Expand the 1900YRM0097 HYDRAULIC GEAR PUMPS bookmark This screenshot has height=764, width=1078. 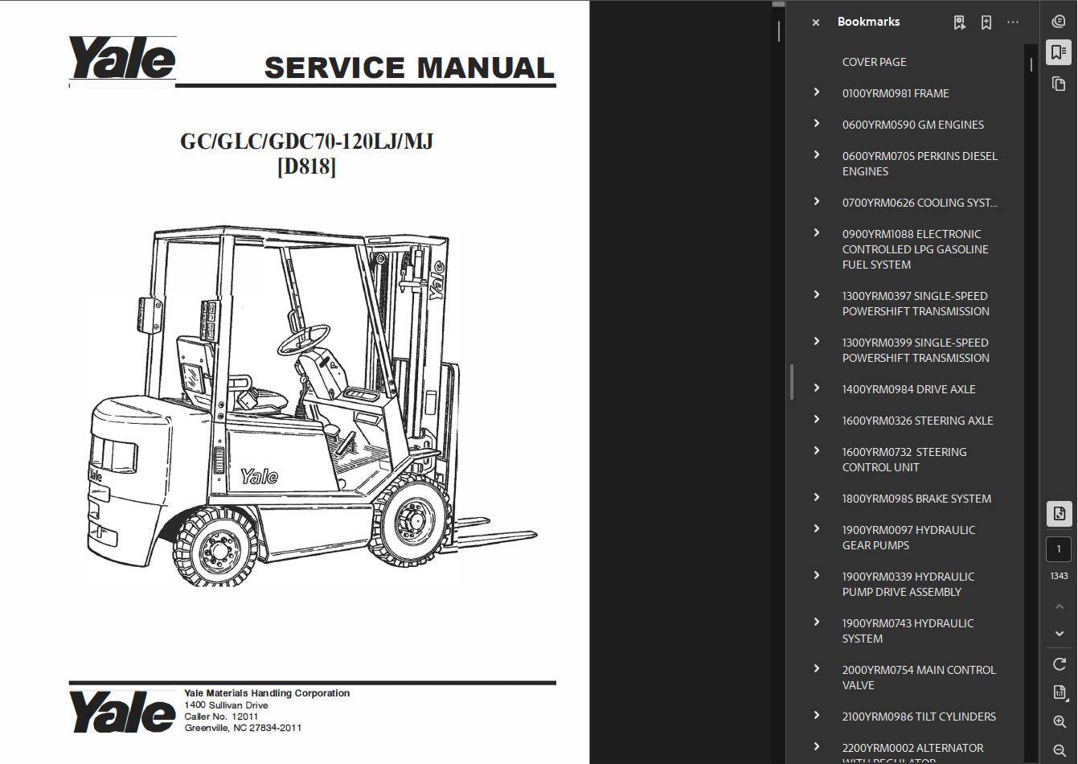[x=817, y=529]
